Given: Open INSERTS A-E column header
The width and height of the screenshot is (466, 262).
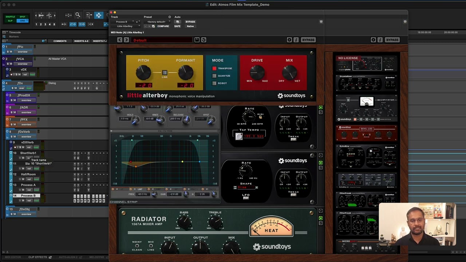Looking at the screenshot, I should click(x=81, y=41).
